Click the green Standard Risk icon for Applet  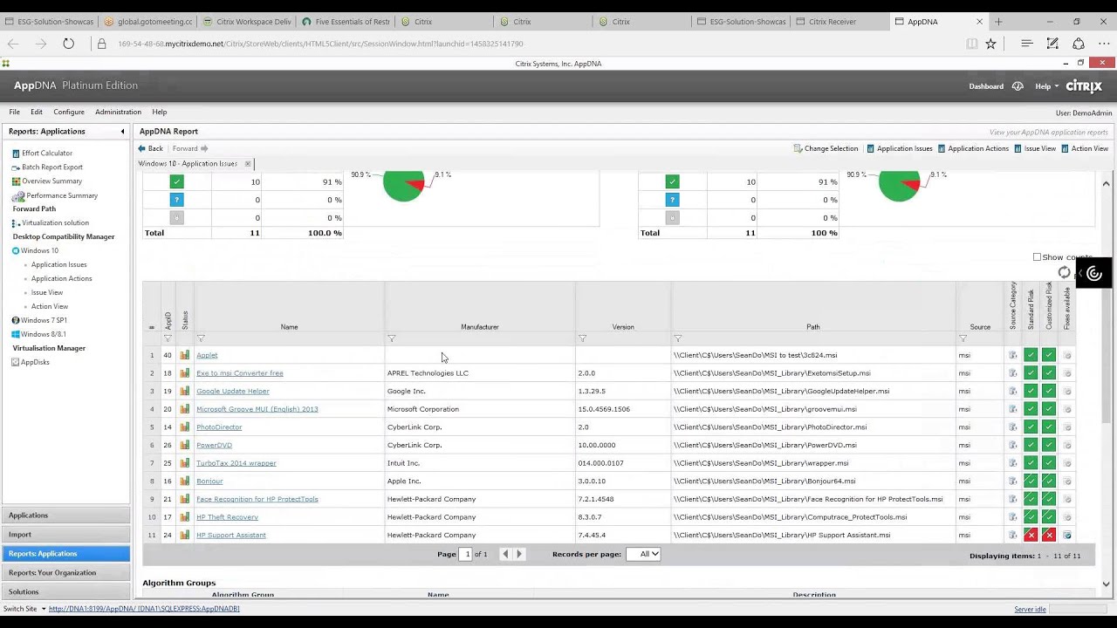pos(1031,355)
